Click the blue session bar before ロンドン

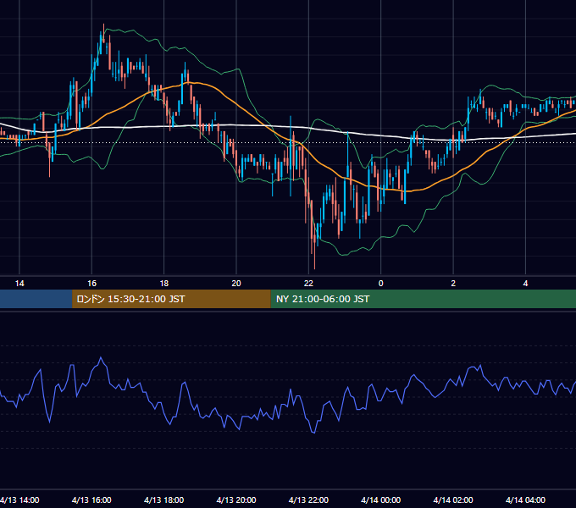[x=36, y=299]
